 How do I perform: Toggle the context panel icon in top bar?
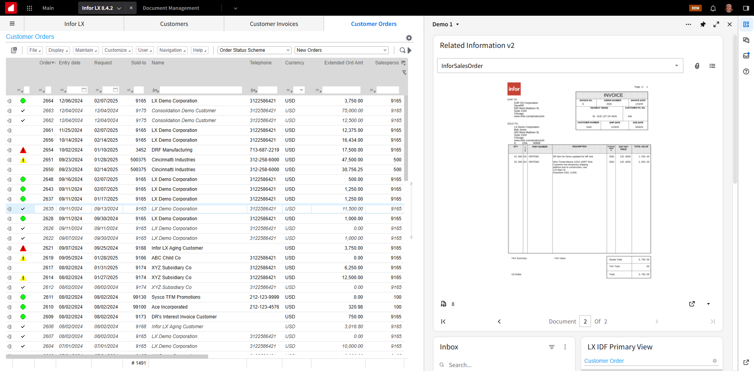(x=746, y=8)
